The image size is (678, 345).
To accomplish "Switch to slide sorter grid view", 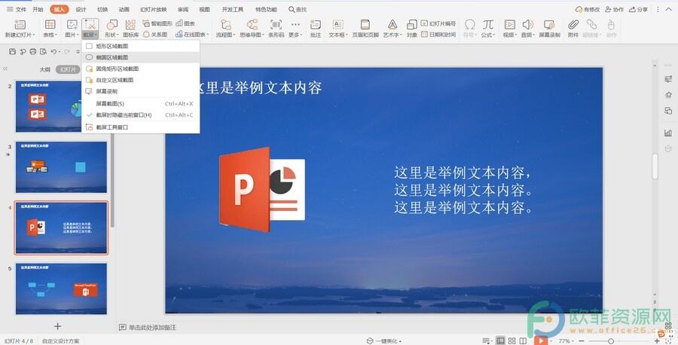I will coord(512,340).
